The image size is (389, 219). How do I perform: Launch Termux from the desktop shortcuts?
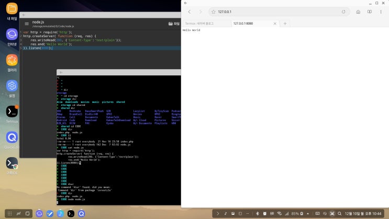tap(12, 112)
